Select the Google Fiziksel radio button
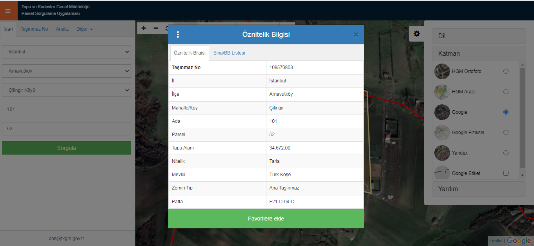Viewport: 534px width, 246px height. 506,133
